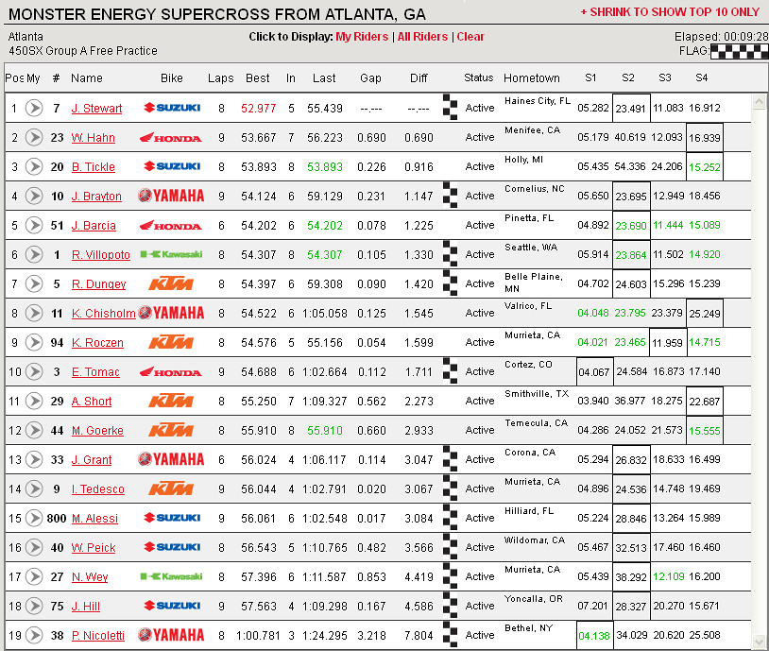Click the S1 column header
769x651 pixels.
coord(590,77)
